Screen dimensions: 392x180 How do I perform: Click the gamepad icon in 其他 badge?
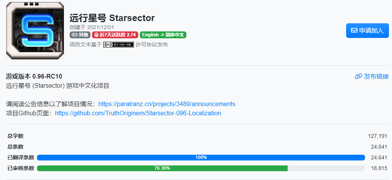pos(75,35)
